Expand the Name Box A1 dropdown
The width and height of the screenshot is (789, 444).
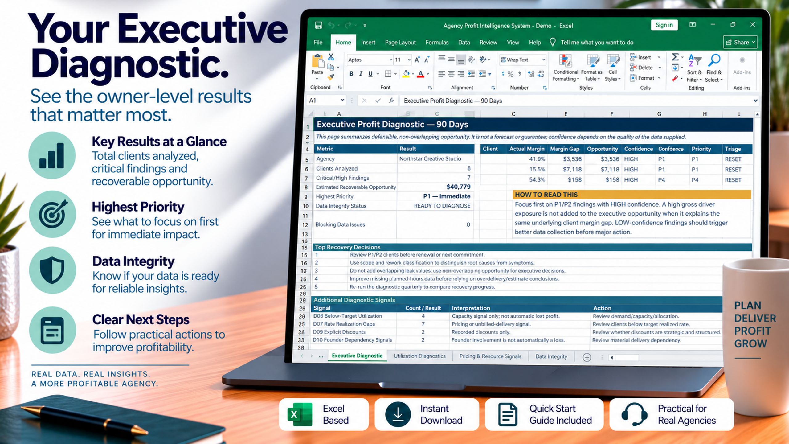[342, 100]
